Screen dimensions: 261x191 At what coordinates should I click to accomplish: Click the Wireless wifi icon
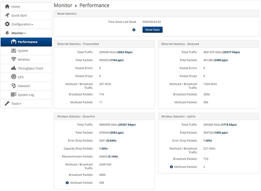tap(14, 59)
